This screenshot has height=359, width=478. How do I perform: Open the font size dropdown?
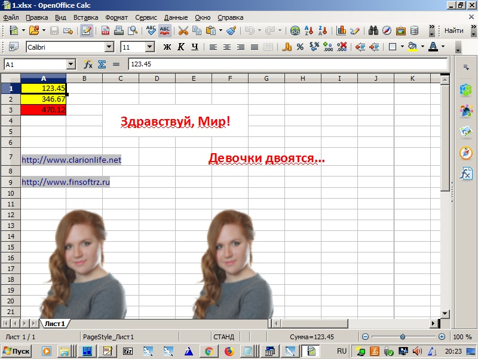[x=149, y=47]
